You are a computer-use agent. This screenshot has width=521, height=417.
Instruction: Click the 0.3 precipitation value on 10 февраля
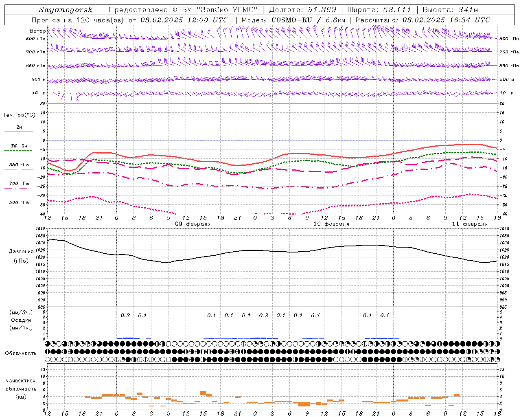264,315
